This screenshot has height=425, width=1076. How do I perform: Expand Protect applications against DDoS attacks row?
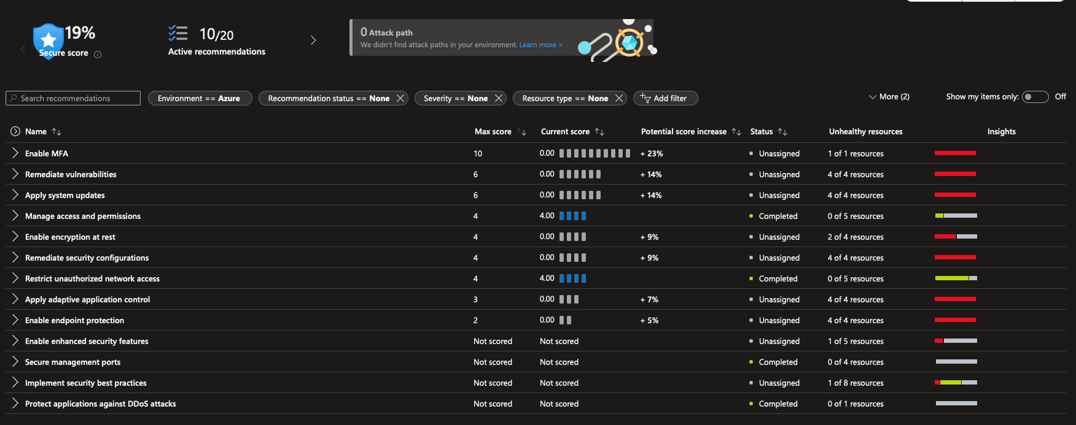15,404
